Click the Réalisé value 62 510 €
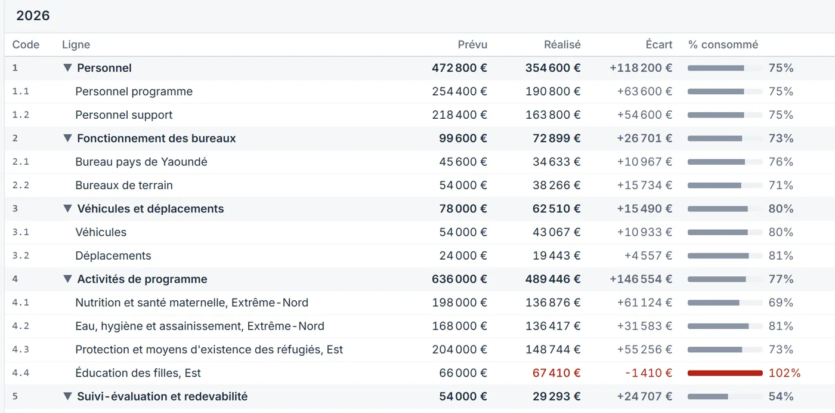This screenshot has height=413, width=835. 556,209
